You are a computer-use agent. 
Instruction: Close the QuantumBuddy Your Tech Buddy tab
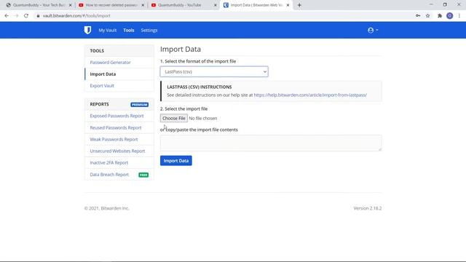pos(71,5)
